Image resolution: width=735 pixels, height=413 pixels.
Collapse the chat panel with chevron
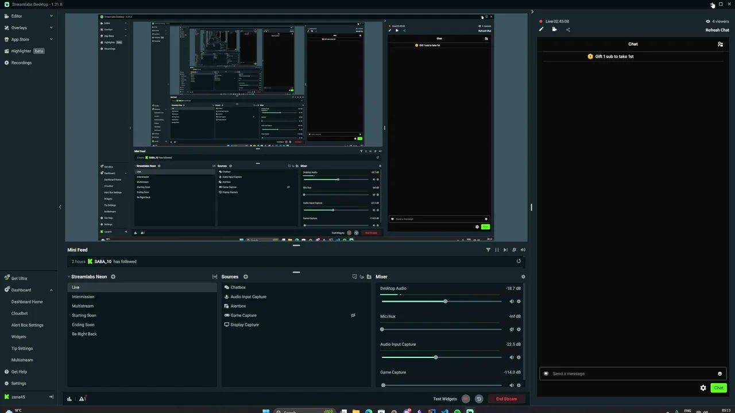click(532, 11)
